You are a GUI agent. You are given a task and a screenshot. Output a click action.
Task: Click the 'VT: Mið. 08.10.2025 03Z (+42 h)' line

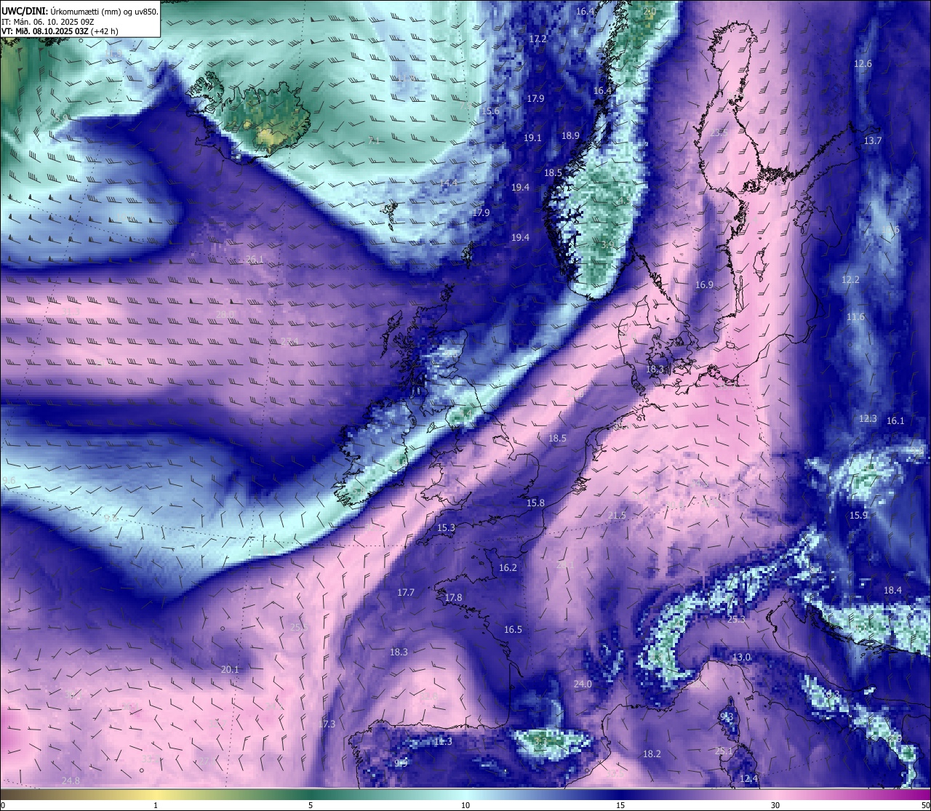[x=60, y=31]
